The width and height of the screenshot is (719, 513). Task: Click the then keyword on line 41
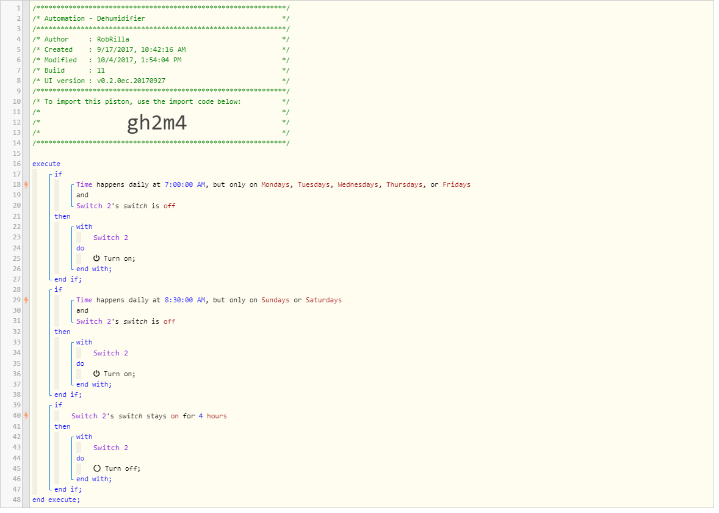tap(62, 427)
